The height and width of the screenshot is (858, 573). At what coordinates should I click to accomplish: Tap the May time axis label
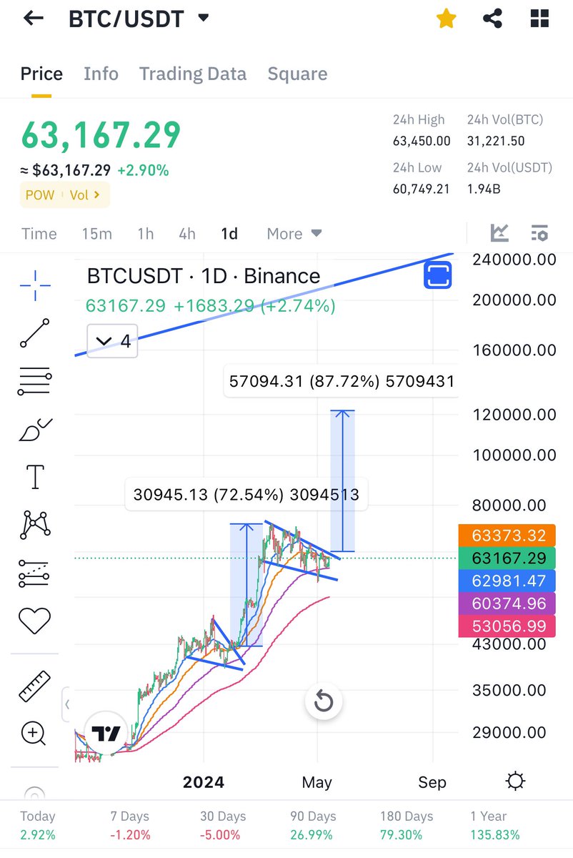[317, 782]
